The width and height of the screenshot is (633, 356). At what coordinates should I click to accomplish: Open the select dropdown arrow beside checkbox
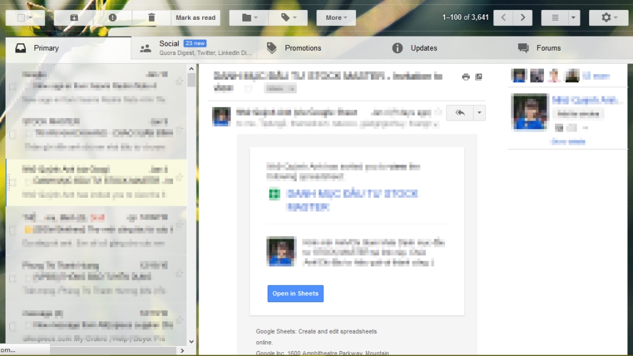(x=30, y=18)
